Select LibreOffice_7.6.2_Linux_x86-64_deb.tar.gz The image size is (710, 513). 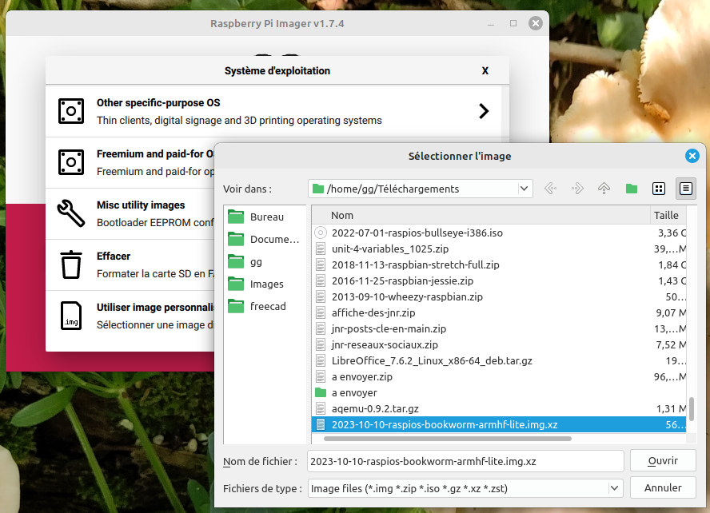[x=432, y=360]
